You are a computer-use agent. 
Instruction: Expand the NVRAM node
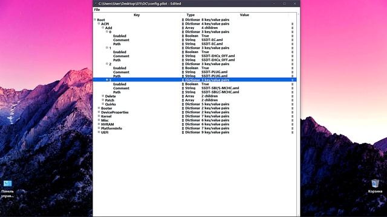[x=99, y=124]
